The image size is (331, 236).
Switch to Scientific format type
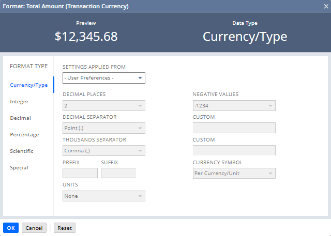pos(22,151)
